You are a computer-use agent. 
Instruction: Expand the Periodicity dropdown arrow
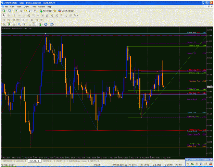pos(48,24)
